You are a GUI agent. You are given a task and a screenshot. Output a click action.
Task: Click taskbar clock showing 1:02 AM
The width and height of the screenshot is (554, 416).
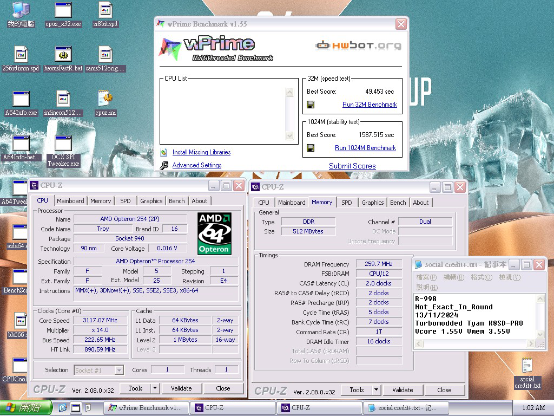[533, 408]
